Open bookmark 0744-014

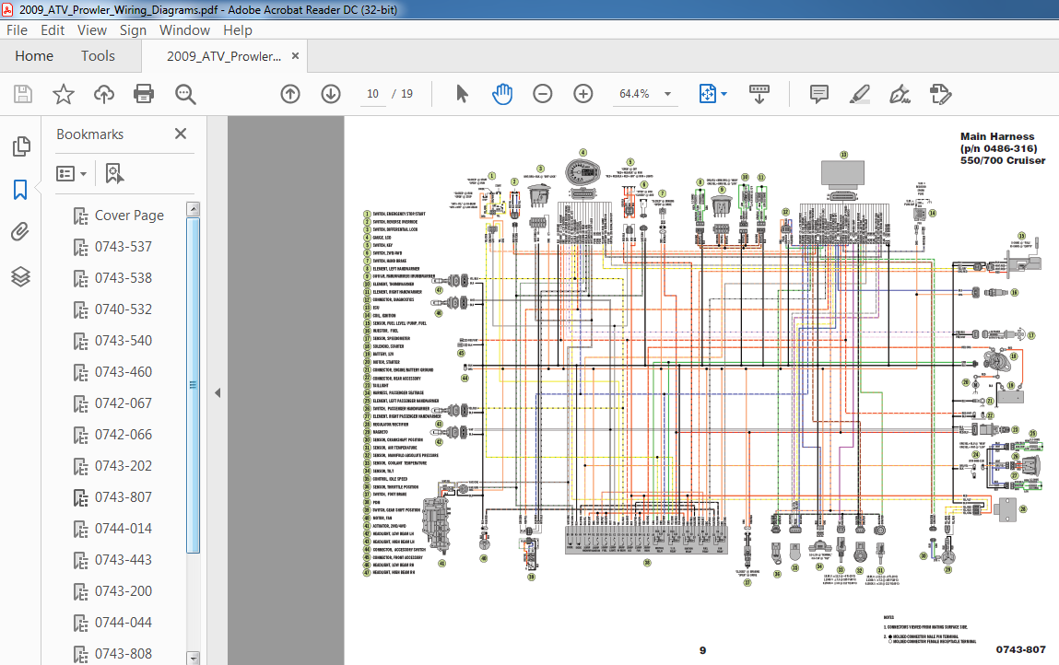coord(123,529)
